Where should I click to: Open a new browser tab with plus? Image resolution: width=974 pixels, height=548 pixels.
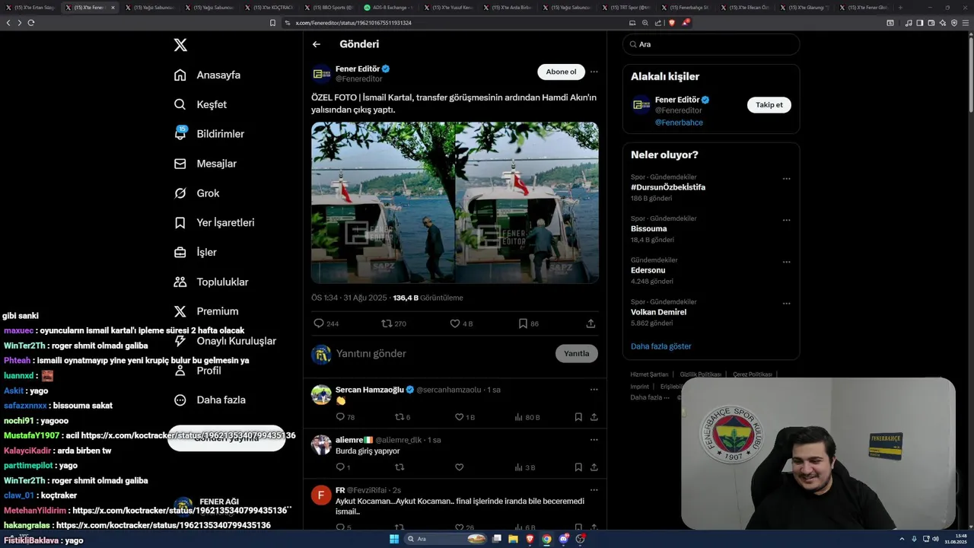900,8
